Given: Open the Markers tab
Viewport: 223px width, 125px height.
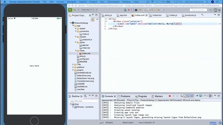Looking at the screenshot, I should click(x=157, y=96).
